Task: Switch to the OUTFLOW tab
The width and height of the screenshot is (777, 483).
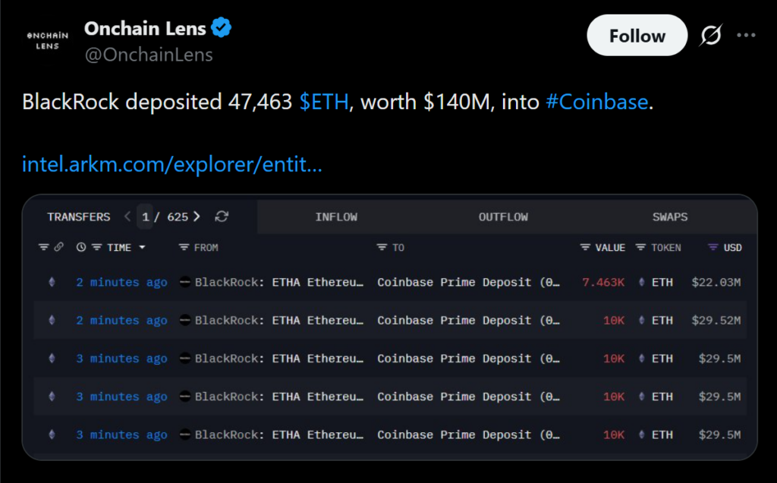Action: [503, 217]
